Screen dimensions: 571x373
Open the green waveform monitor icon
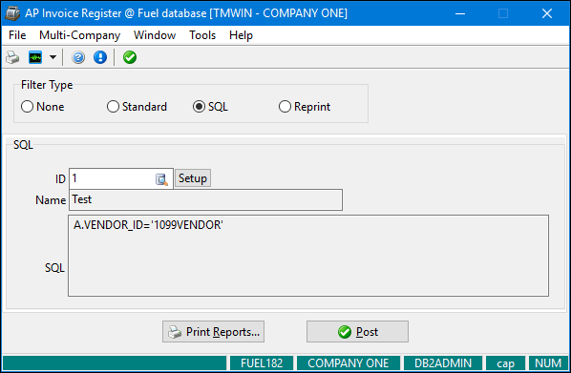35,57
